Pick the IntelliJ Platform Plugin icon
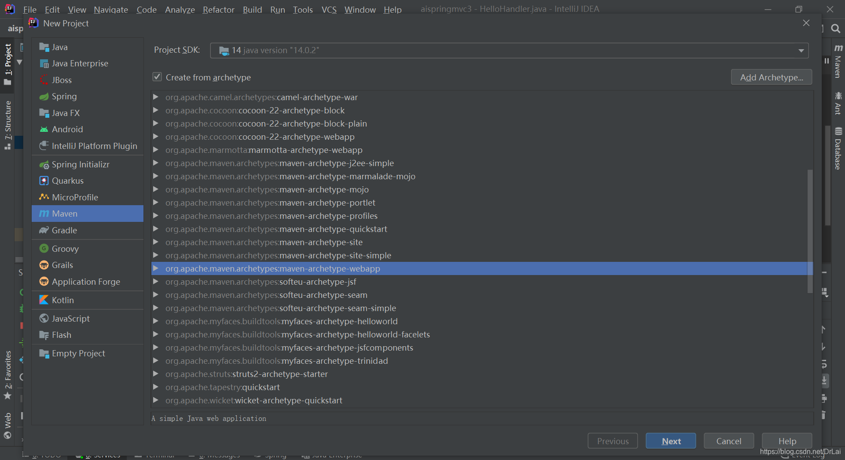 (44, 146)
